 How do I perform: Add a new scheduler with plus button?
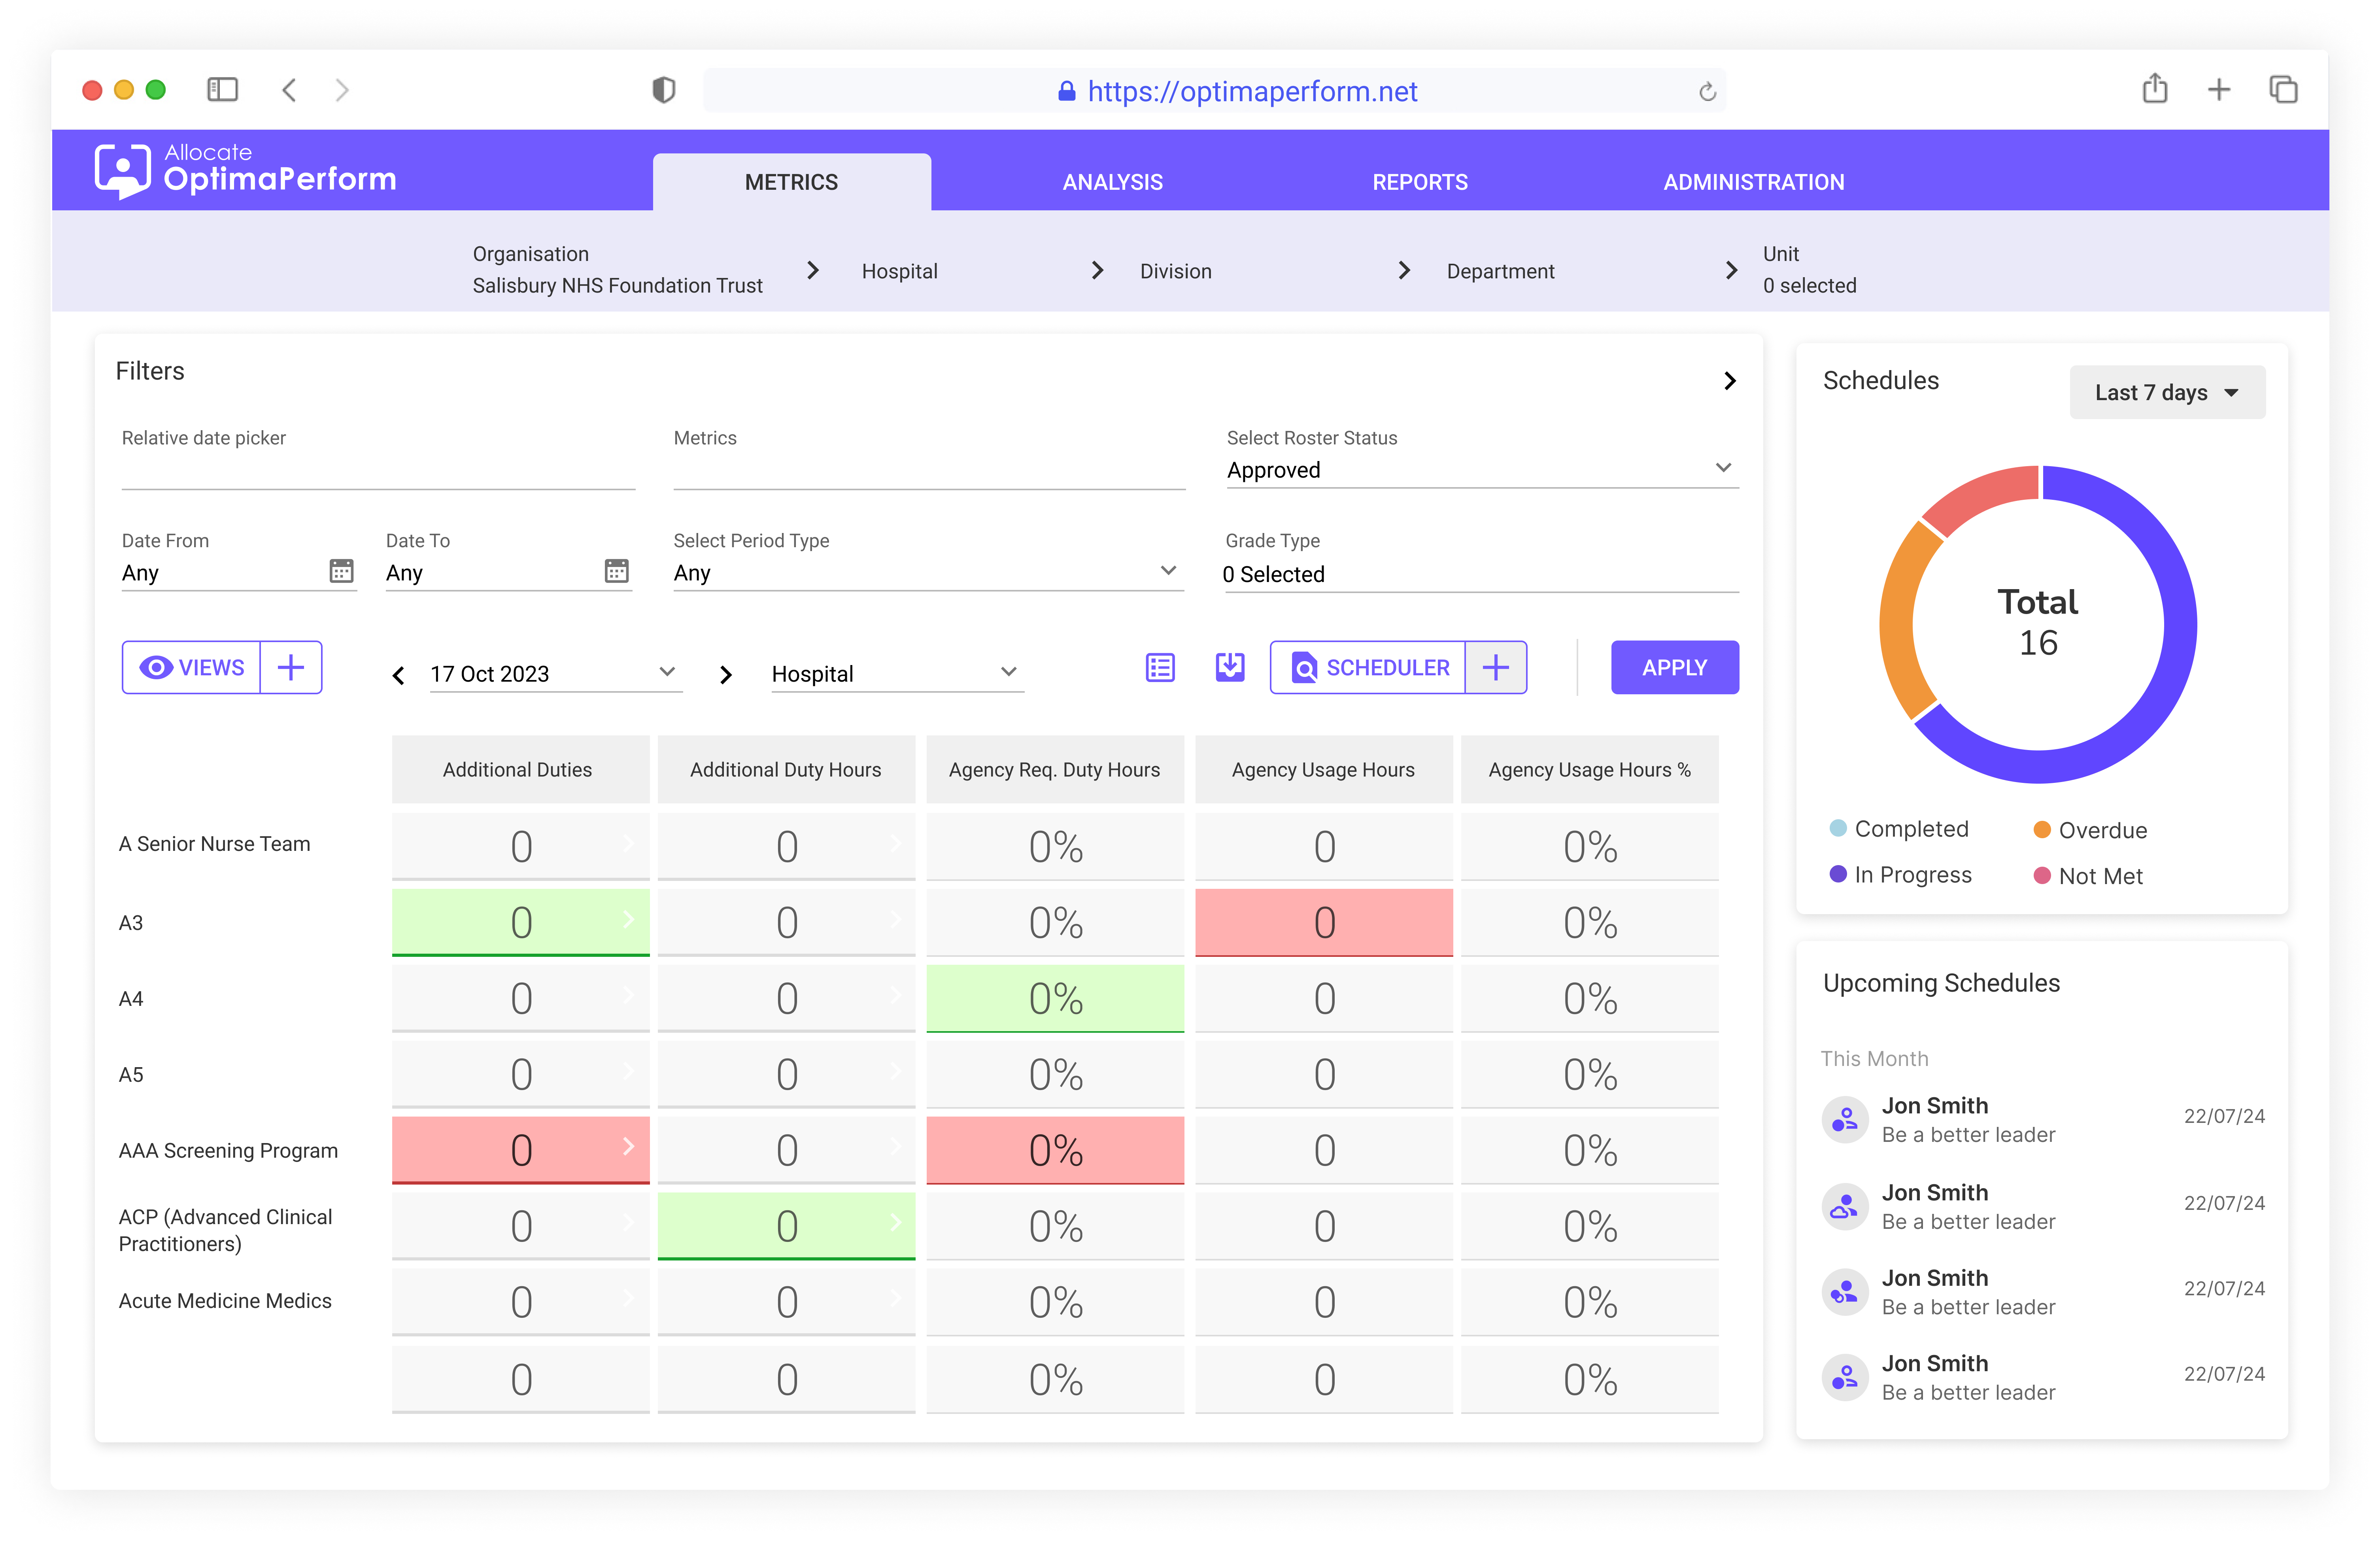click(x=1496, y=667)
